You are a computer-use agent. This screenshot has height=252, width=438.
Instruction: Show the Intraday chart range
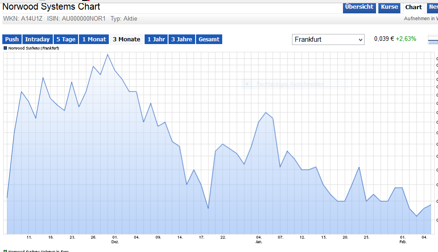(x=37, y=39)
